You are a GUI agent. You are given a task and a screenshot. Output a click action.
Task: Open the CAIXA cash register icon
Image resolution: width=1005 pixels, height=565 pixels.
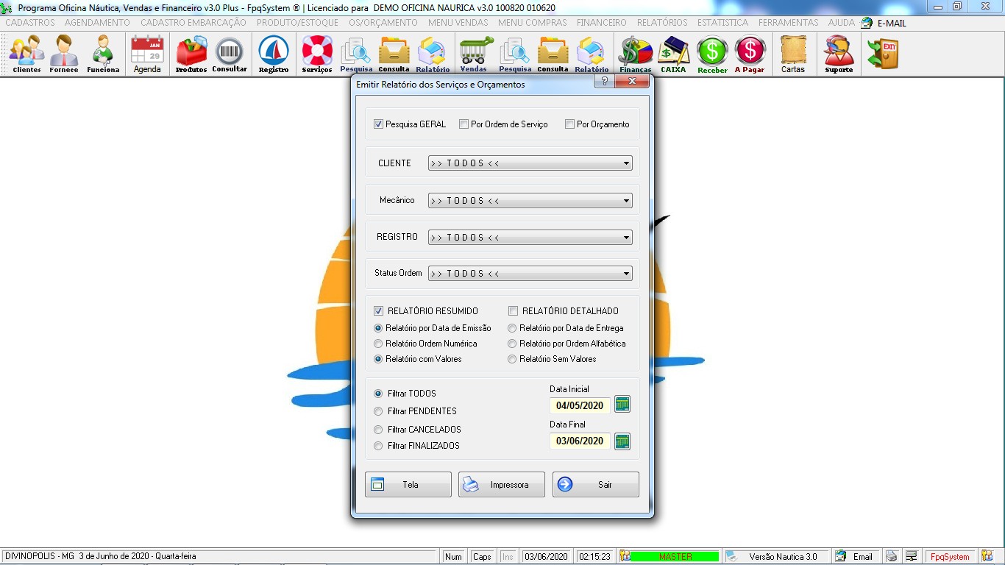[673, 54]
